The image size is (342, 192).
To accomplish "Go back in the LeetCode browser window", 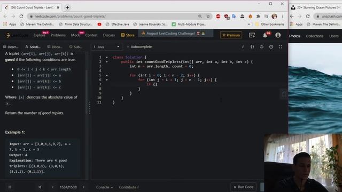I will [5, 17].
